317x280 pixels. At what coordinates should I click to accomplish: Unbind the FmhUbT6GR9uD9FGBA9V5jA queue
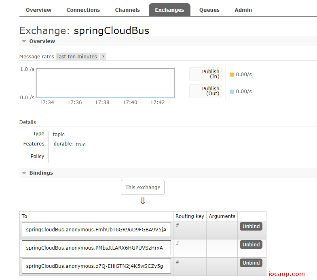[251, 226]
